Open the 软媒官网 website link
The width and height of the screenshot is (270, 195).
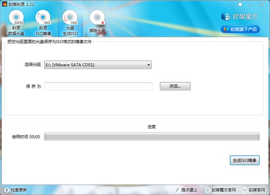click(x=255, y=190)
